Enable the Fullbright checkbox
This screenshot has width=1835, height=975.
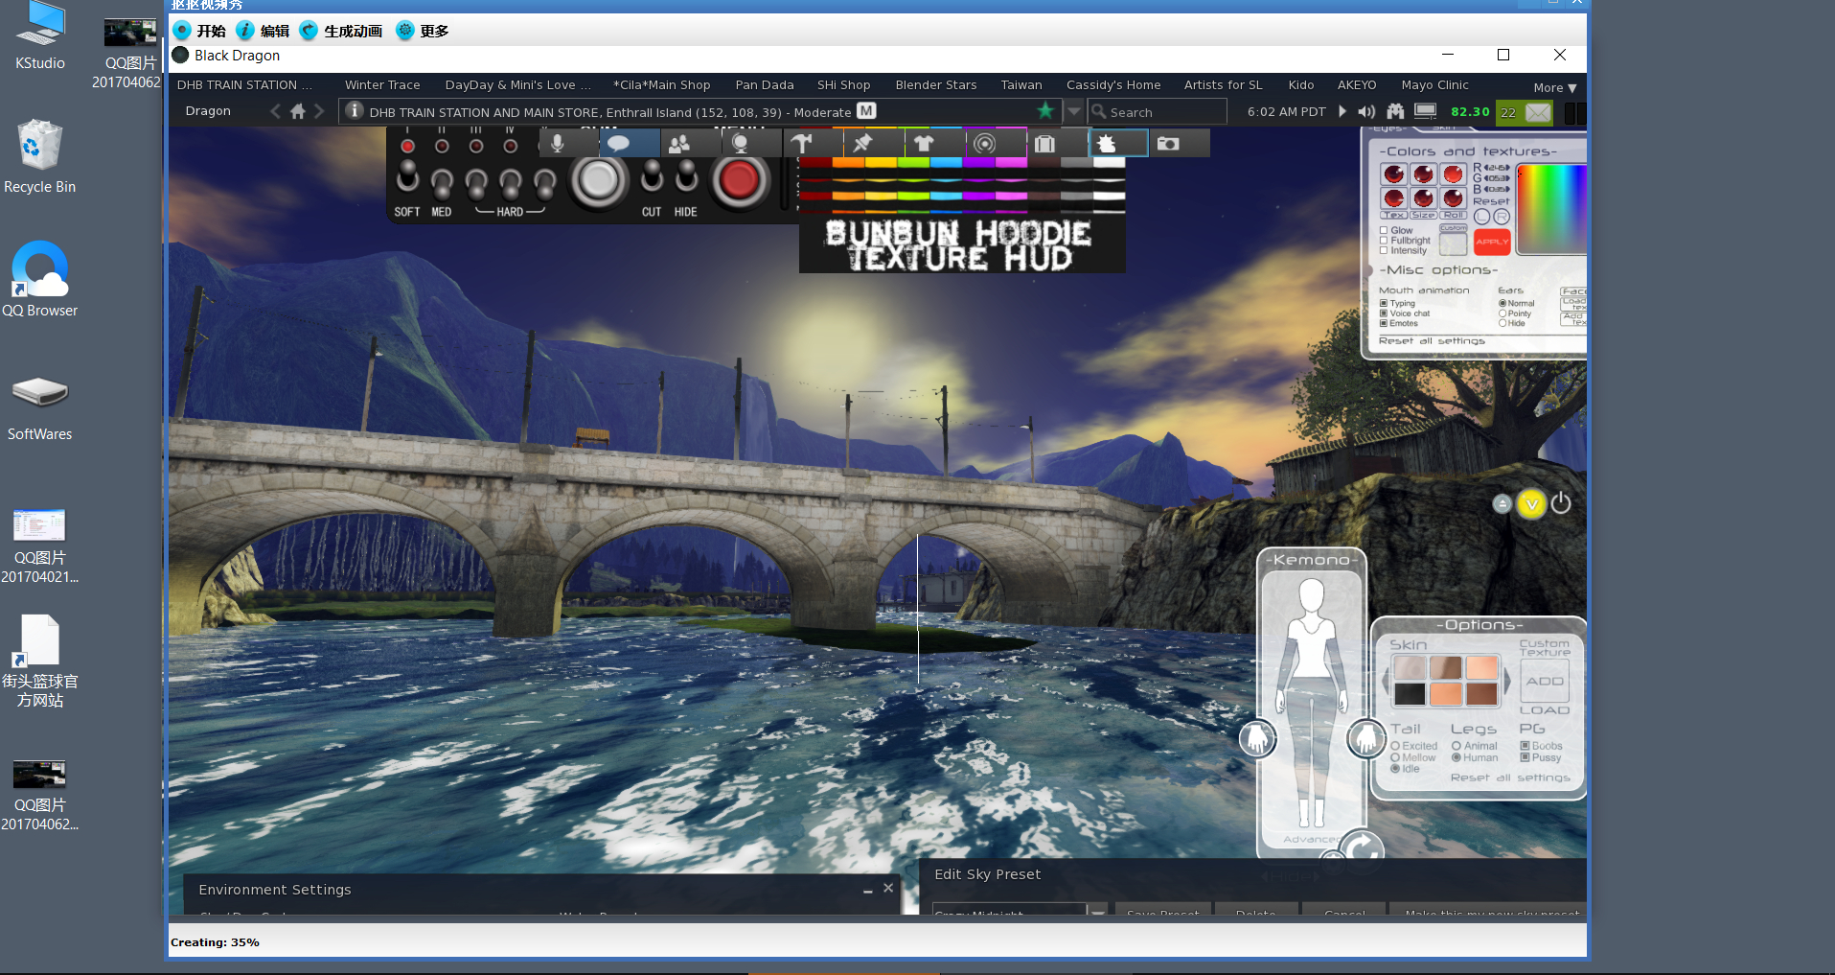[1384, 241]
